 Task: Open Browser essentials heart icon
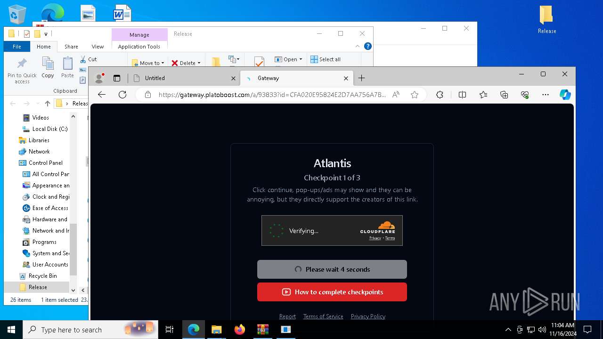(525, 95)
